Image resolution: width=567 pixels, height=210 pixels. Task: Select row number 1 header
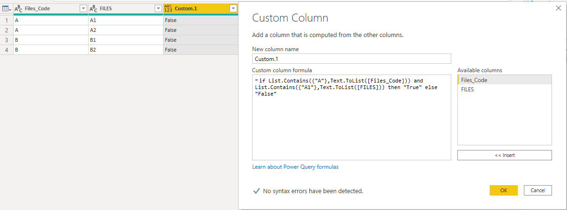coord(7,20)
